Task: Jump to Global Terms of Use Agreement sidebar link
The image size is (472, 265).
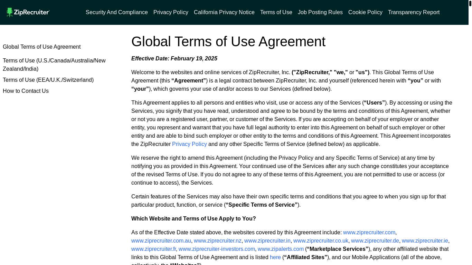Action: coord(42,47)
